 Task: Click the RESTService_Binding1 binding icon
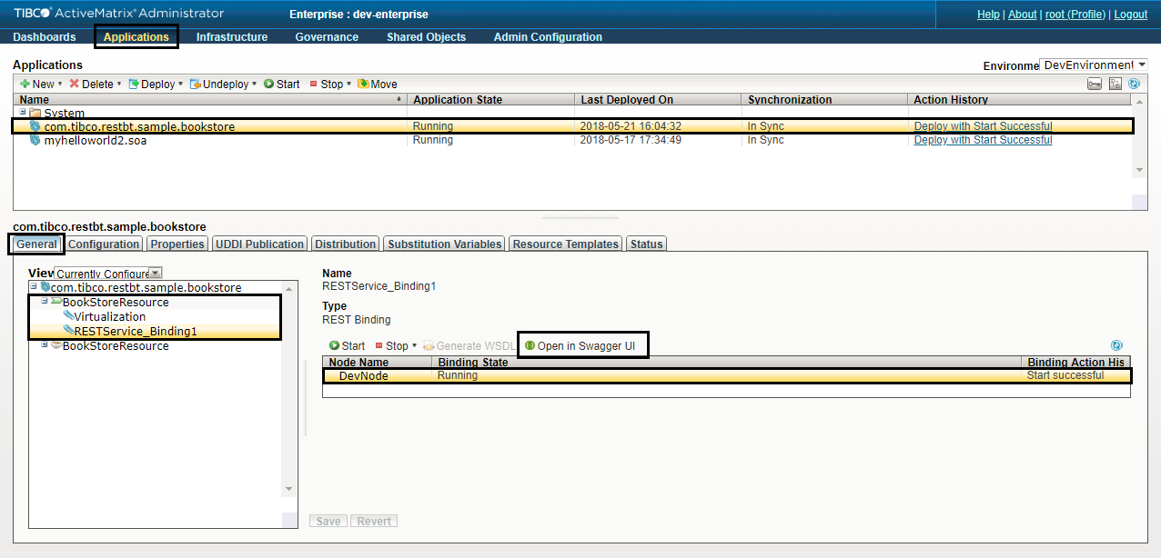click(x=68, y=331)
